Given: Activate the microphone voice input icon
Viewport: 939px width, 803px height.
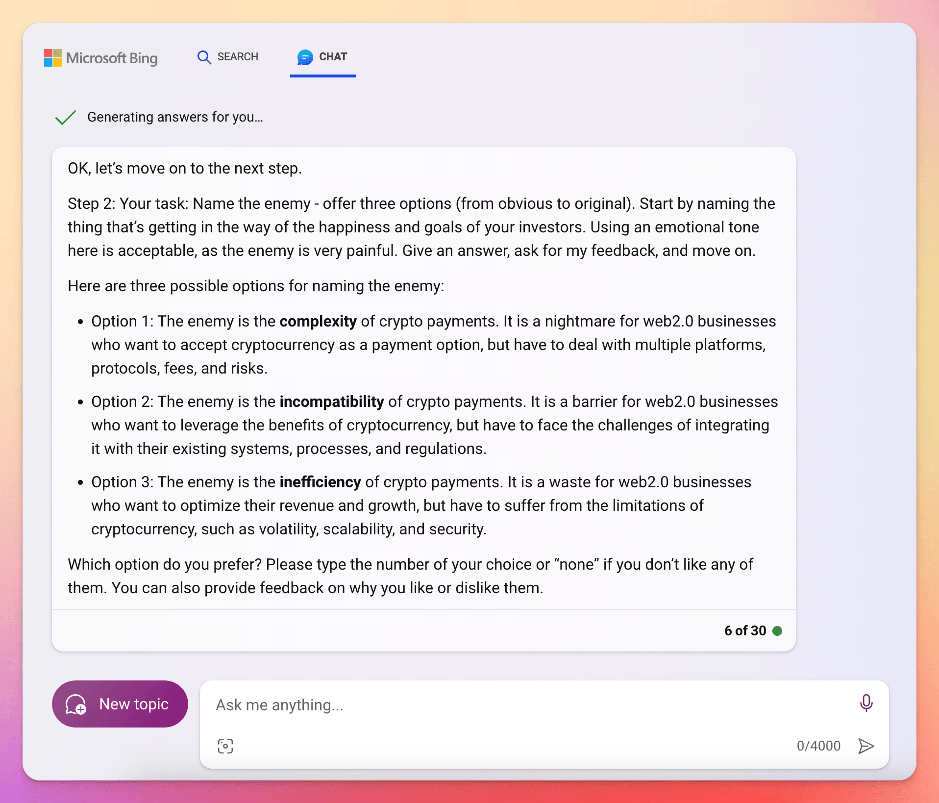Looking at the screenshot, I should pyautogui.click(x=866, y=703).
